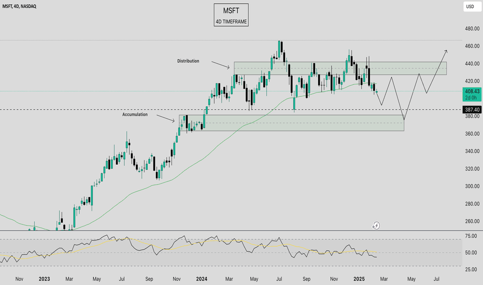483x285 pixels.
Task: Select the MSFT 4D TIMEFRAME title box
Action: (231, 15)
